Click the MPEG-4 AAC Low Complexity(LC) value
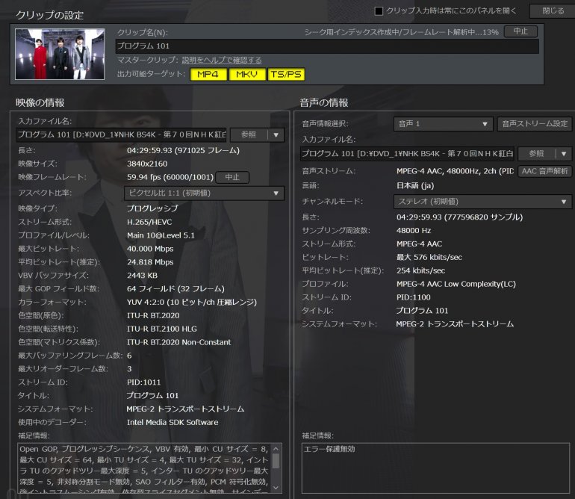Image resolution: width=575 pixels, height=499 pixels. click(456, 284)
